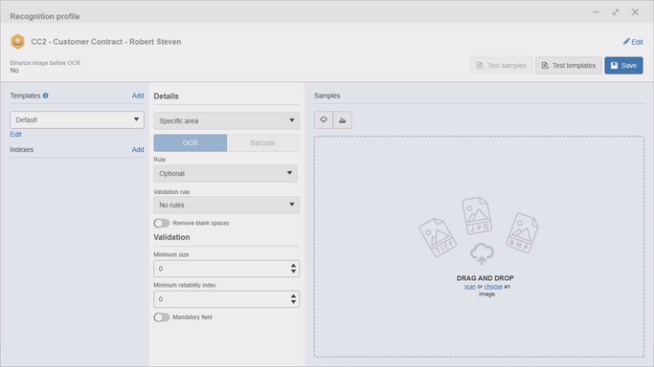Decrease Minimum reliability index with down arrow
Screen dimensions: 654x367
click(x=293, y=303)
